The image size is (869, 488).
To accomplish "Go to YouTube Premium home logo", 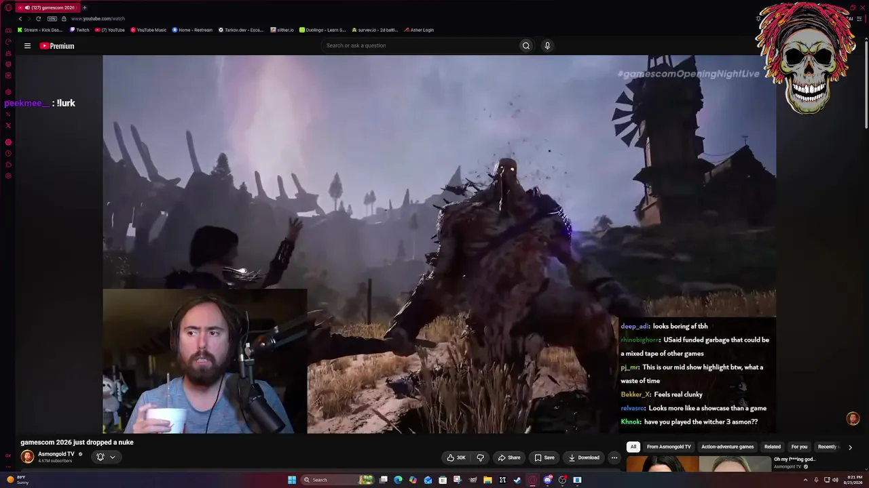I will click(57, 46).
